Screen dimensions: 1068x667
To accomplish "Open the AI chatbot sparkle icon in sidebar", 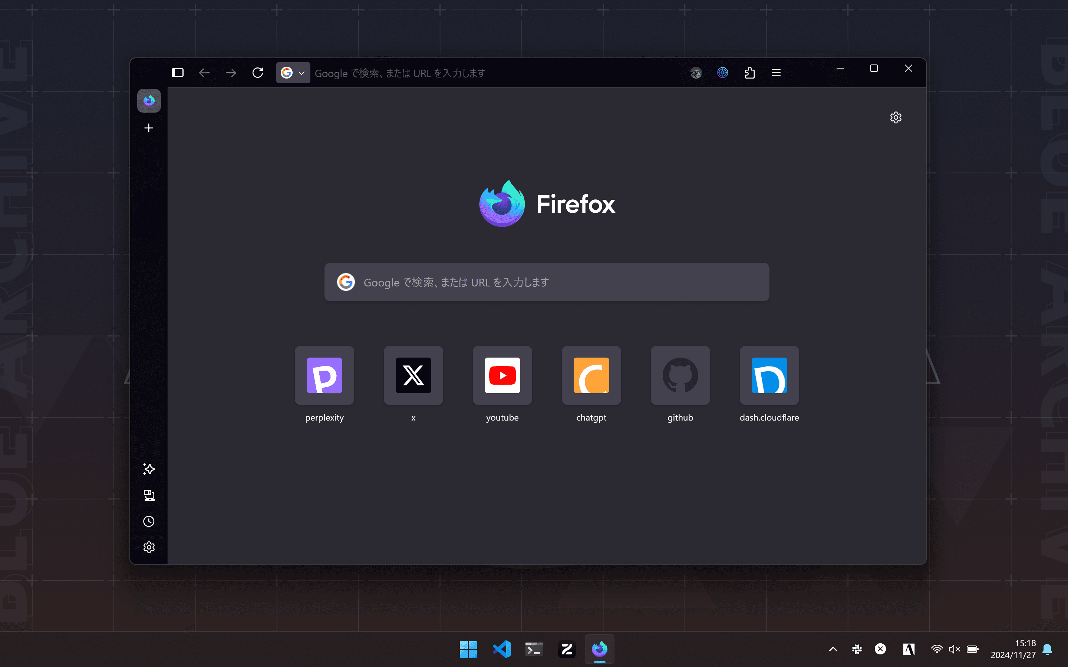I will 149,469.
